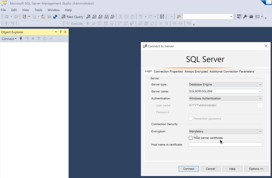Open the Authentication dropdown
Image resolution: width=272 pixels, height=178 pixels.
(x=226, y=98)
